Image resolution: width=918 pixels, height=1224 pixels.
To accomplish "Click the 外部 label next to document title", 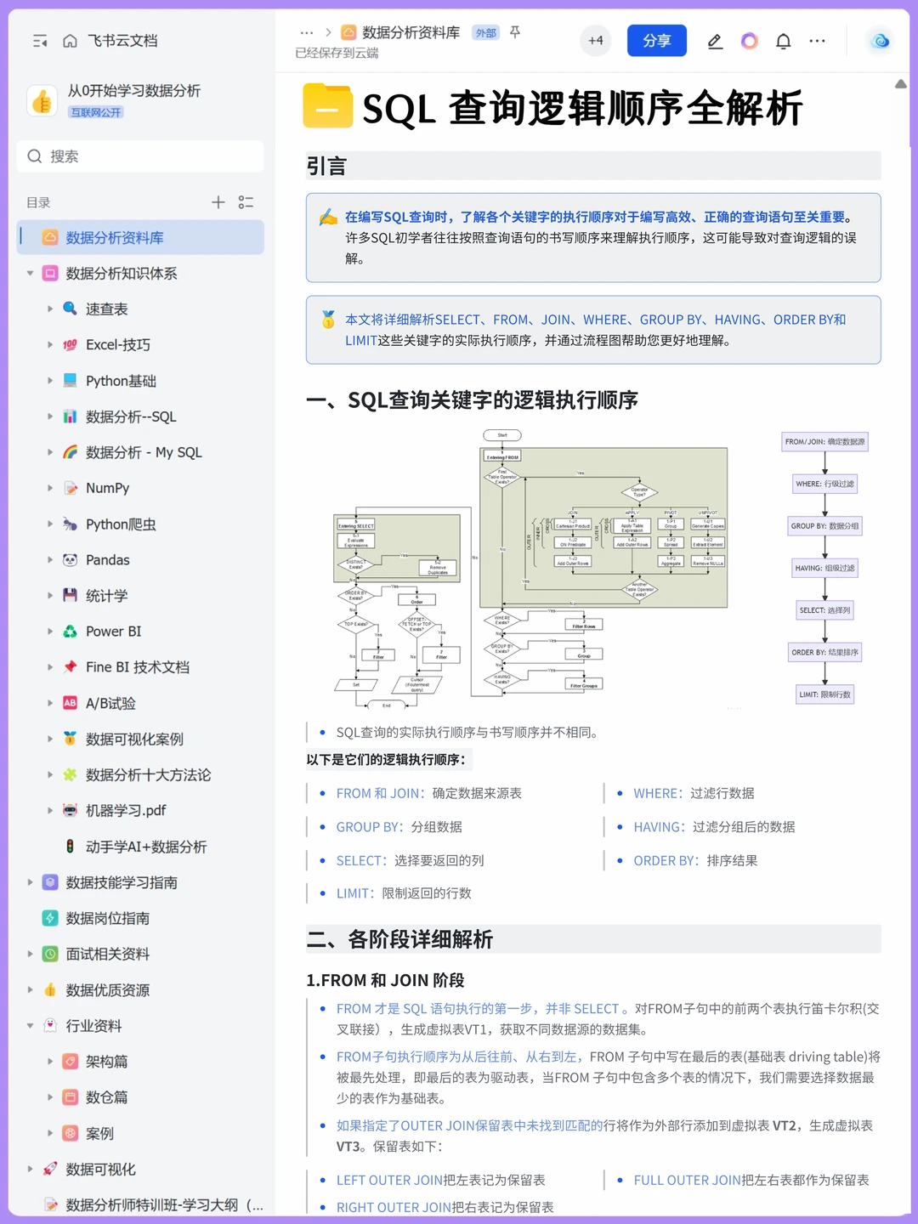I will [x=484, y=32].
